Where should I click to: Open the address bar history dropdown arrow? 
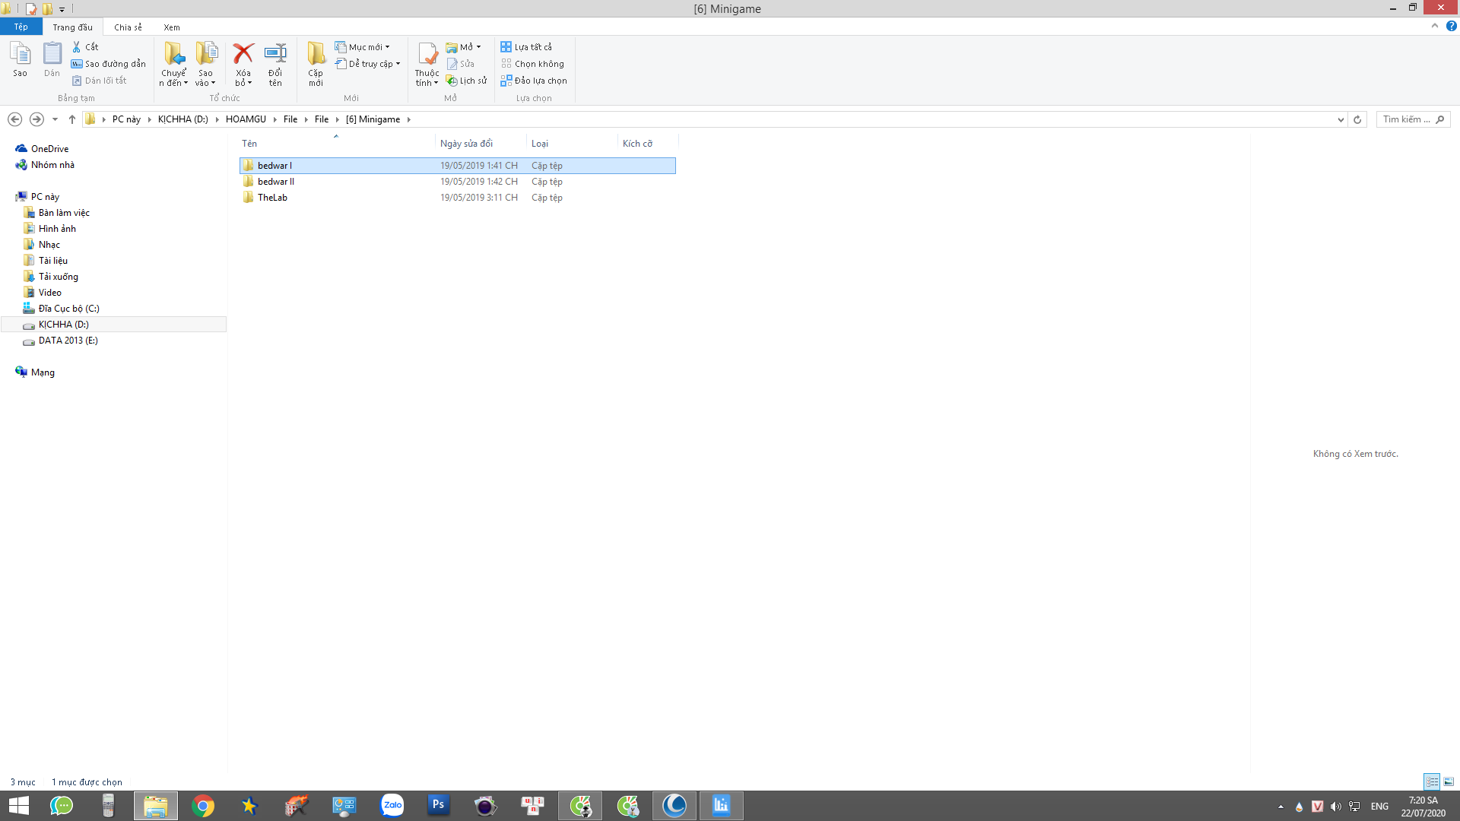[x=1341, y=119]
